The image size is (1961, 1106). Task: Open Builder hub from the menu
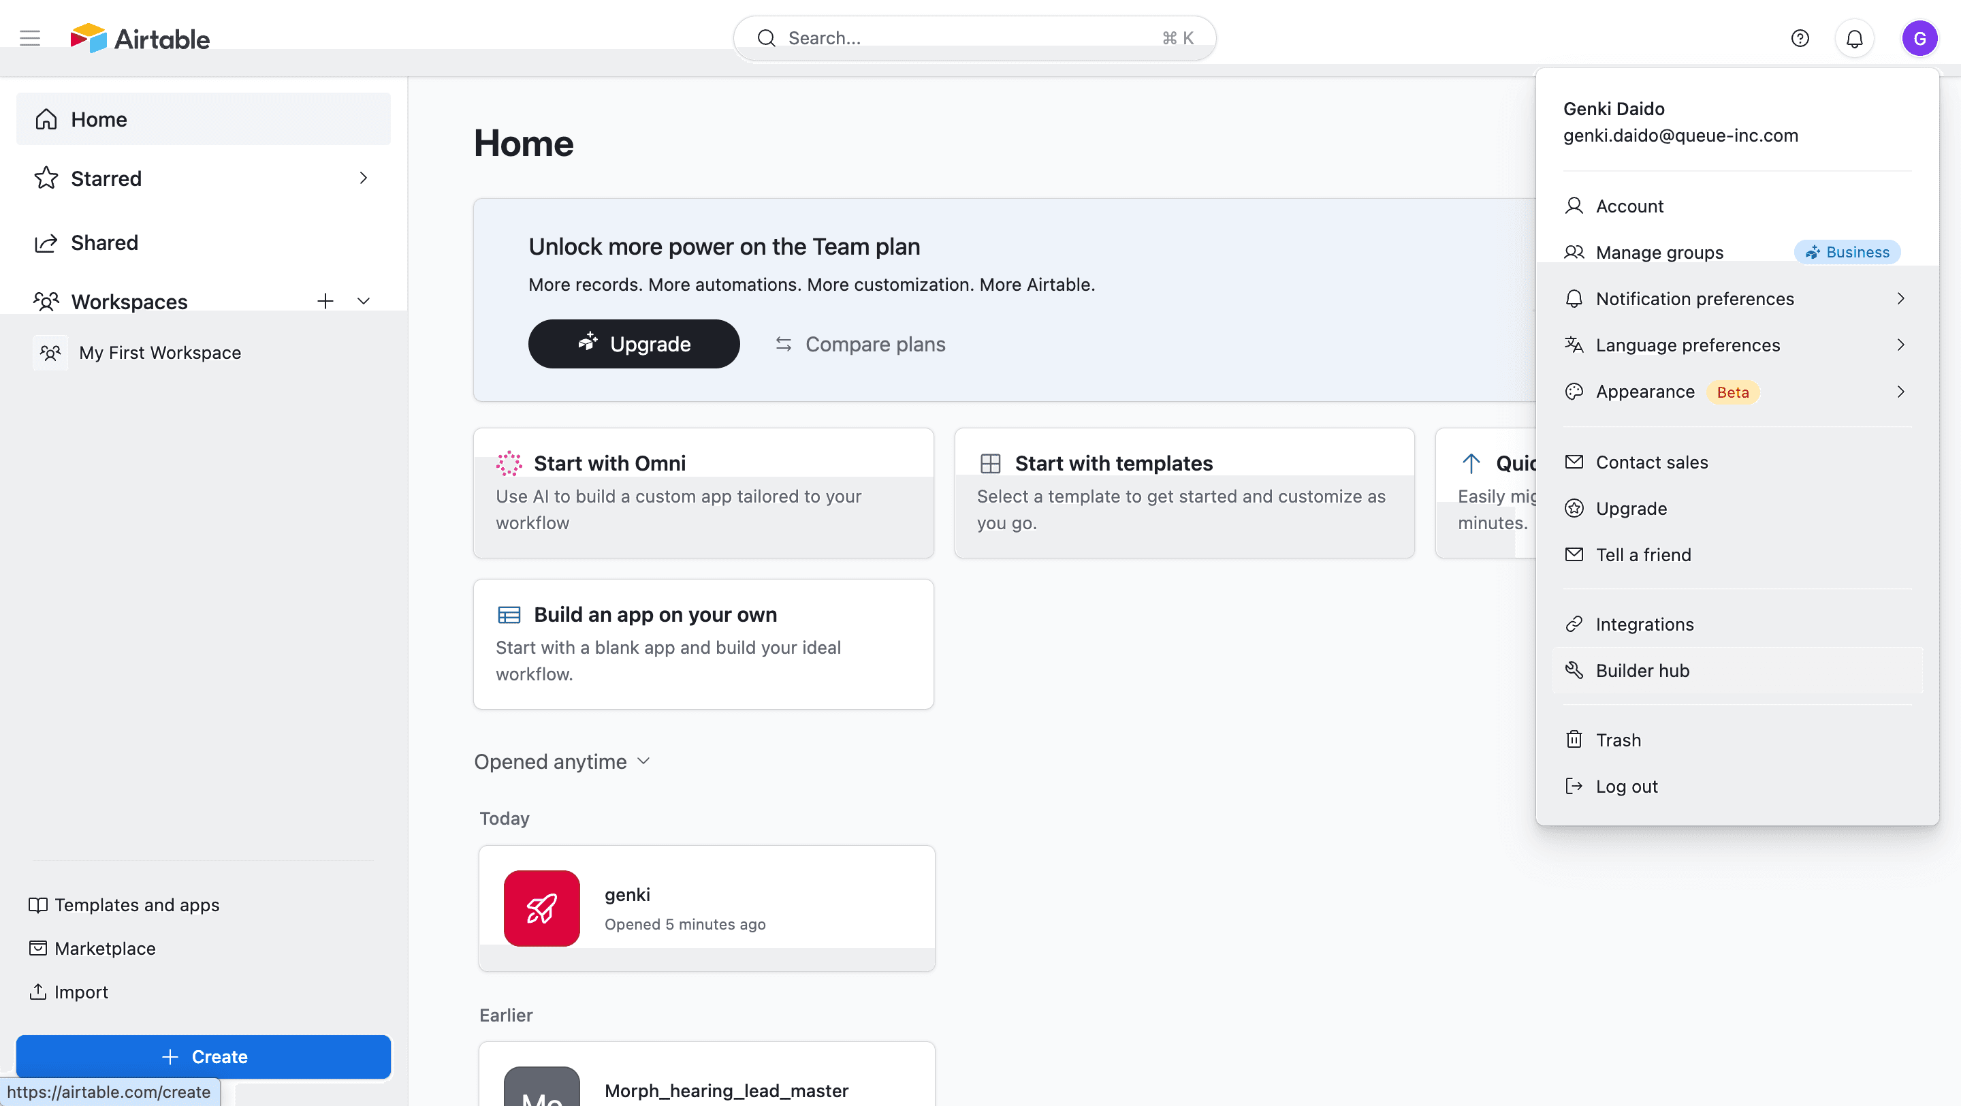click(x=1737, y=671)
